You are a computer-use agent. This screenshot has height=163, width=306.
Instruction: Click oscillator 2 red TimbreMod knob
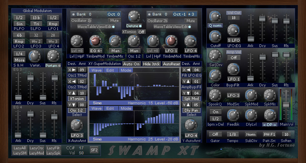pyautogui.click(x=171, y=41)
